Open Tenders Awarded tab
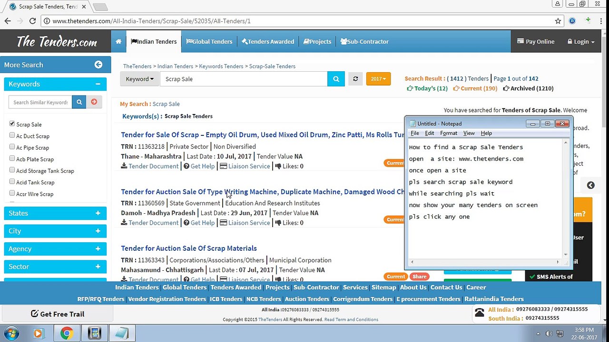 268,41
